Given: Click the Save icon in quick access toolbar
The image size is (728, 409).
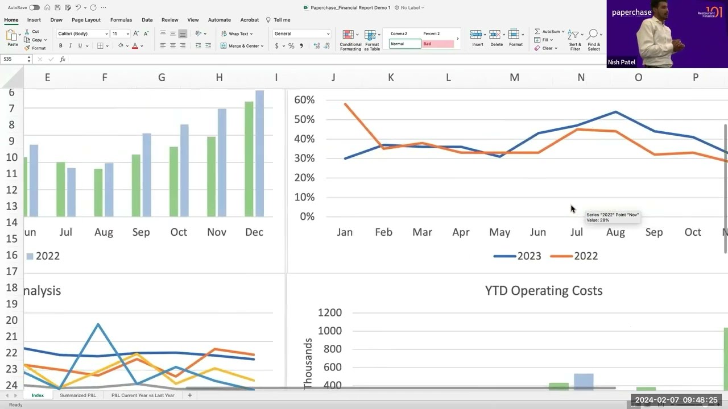Looking at the screenshot, I should pyautogui.click(x=57, y=7).
